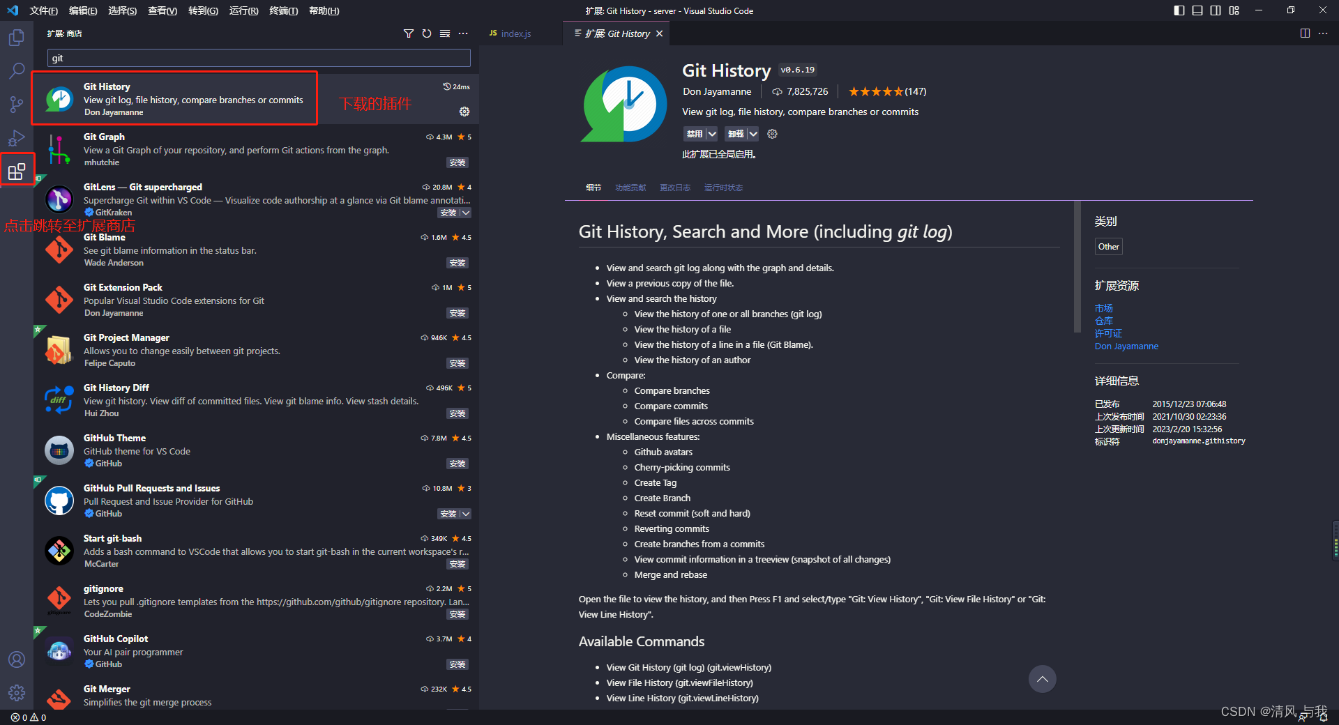Close the Git History extension tab
1339x725 pixels.
pos(659,33)
